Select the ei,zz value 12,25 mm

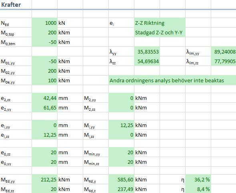click(44, 135)
